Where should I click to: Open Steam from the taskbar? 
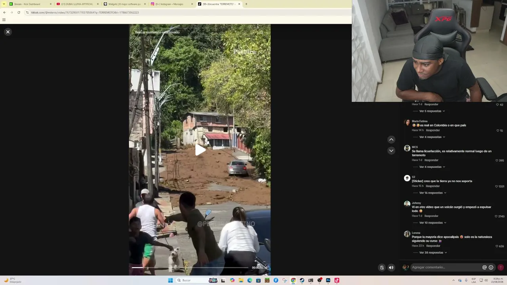(x=302, y=280)
